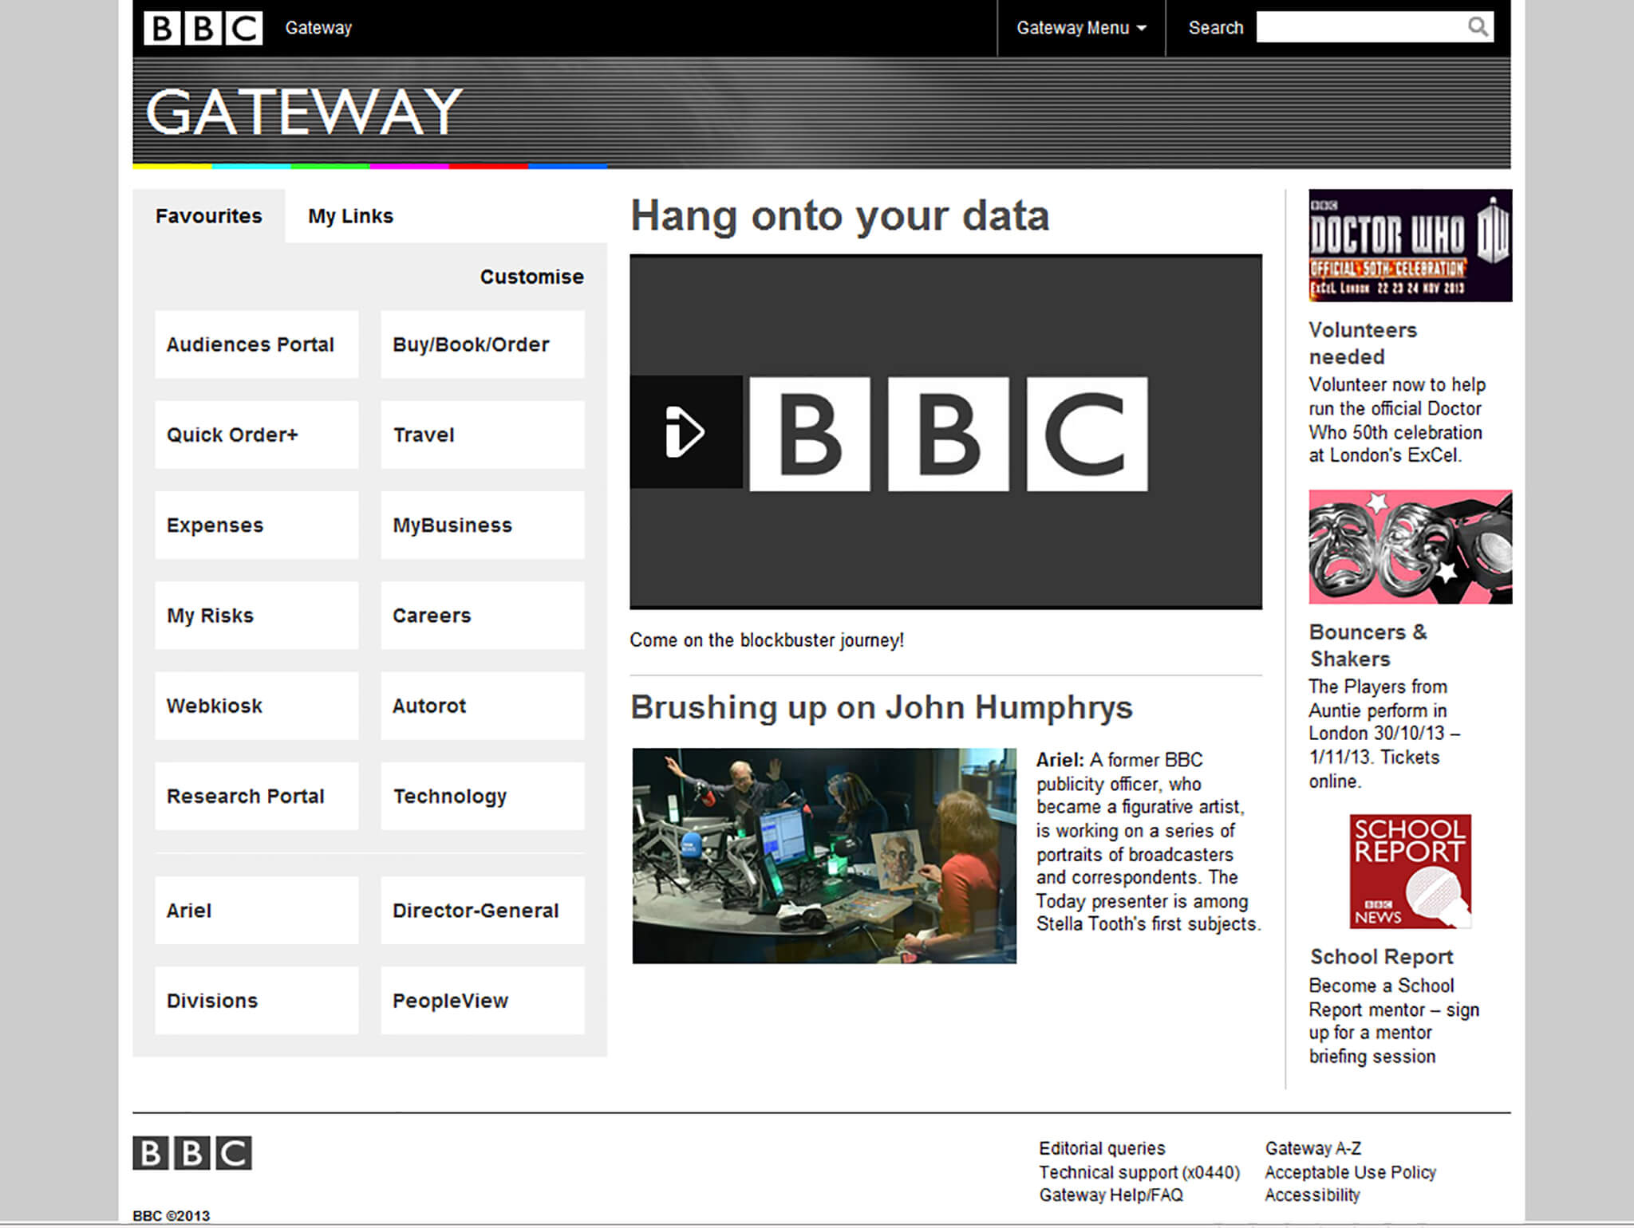Click the 'Ariel:' article summary text
This screenshot has height=1228, width=1634.
click(x=1148, y=842)
